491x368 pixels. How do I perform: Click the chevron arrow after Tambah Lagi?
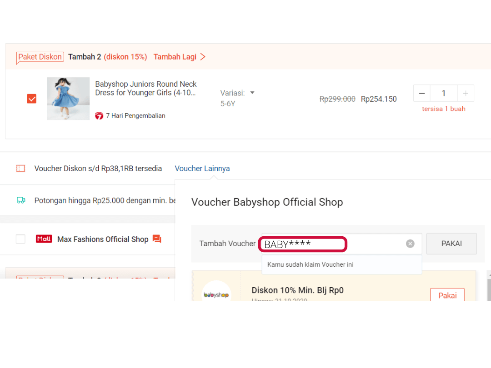pos(203,57)
